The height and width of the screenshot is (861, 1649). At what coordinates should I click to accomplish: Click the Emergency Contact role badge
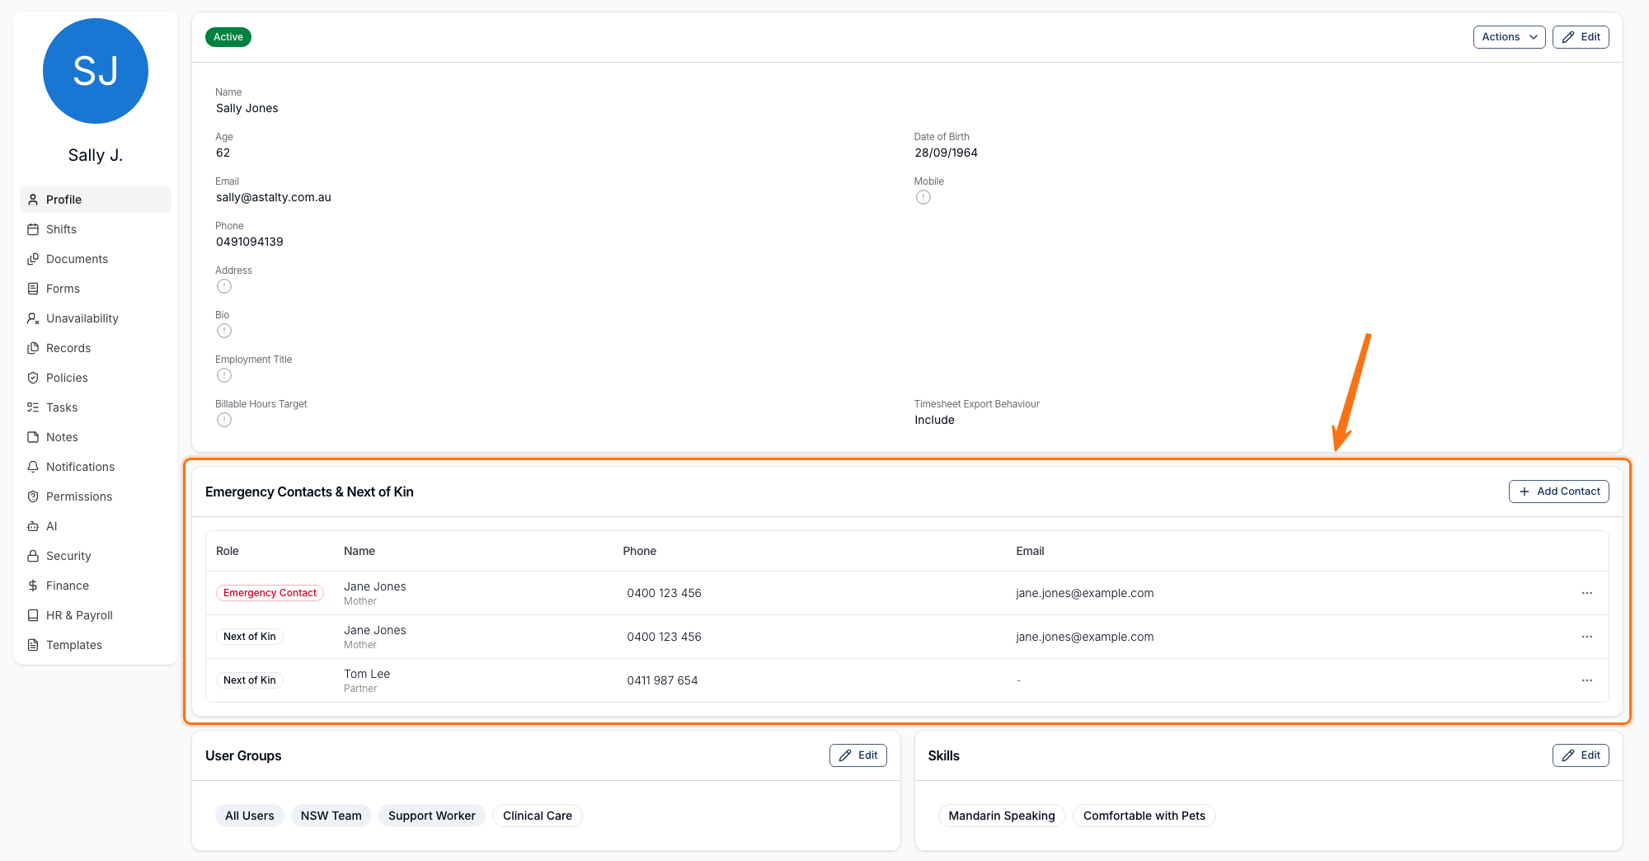(x=270, y=593)
